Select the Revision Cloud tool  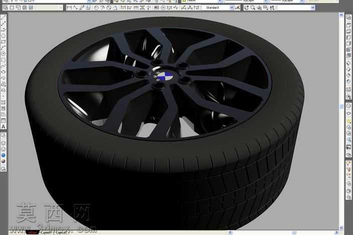(x=4, y=60)
